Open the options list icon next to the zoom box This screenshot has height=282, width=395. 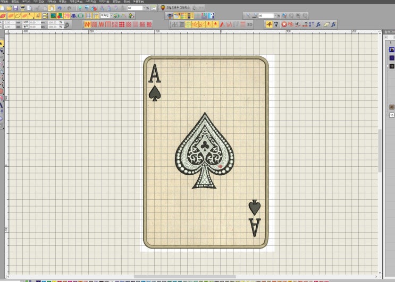pyautogui.click(x=154, y=8)
